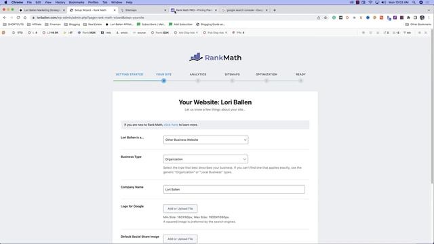Open the File menu
This screenshot has height=244, width=434.
click(x=29, y=2)
